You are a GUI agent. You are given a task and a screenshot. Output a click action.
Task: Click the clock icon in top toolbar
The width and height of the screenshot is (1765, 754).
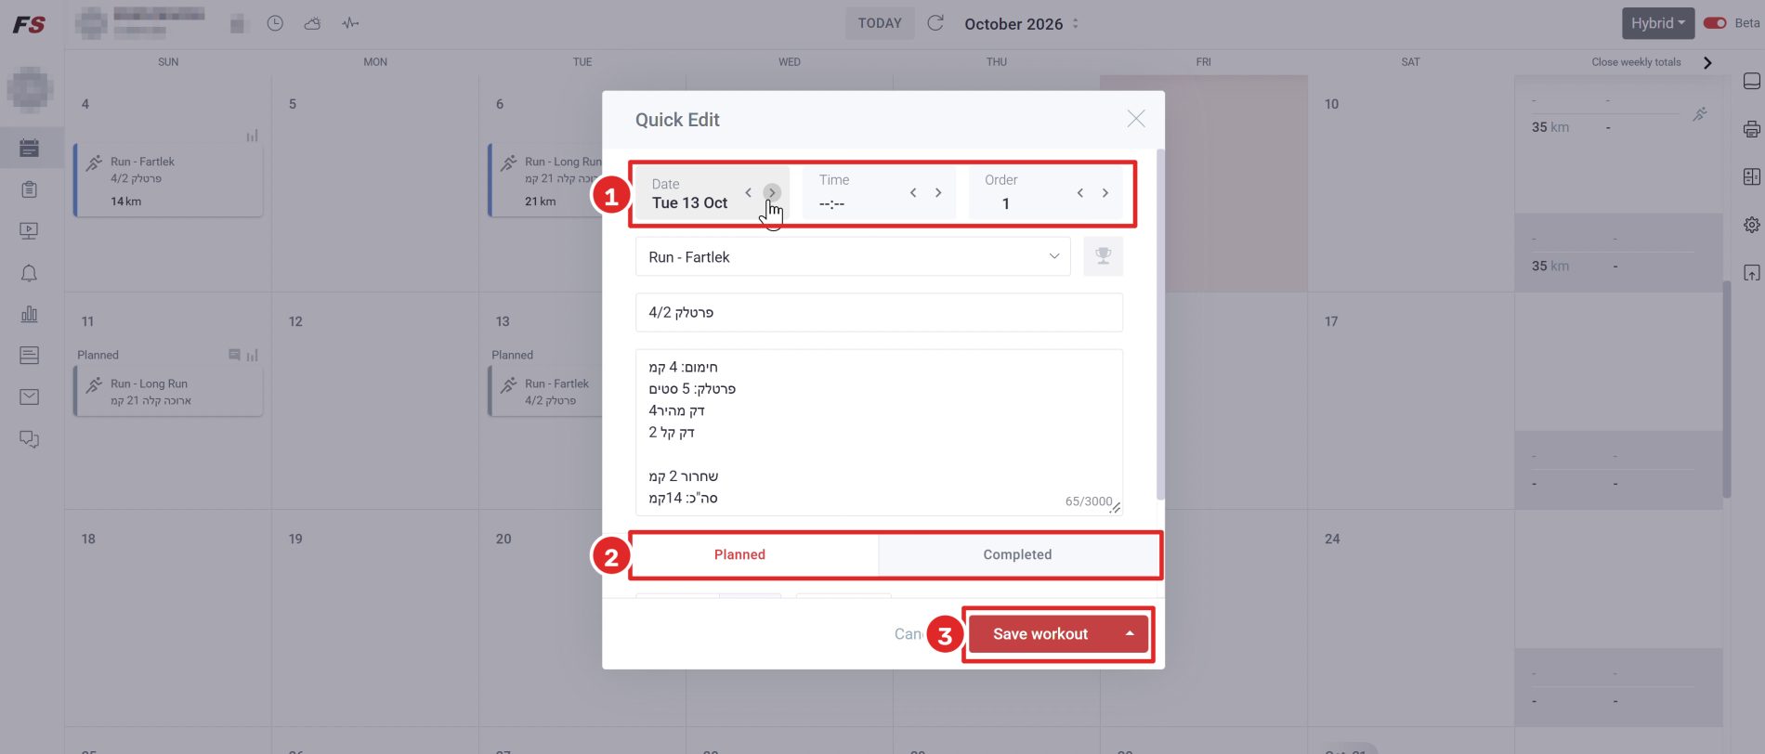click(275, 23)
